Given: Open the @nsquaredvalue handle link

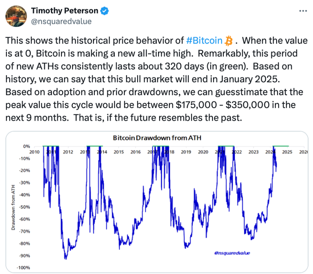Looking at the screenshot, I should (x=61, y=21).
